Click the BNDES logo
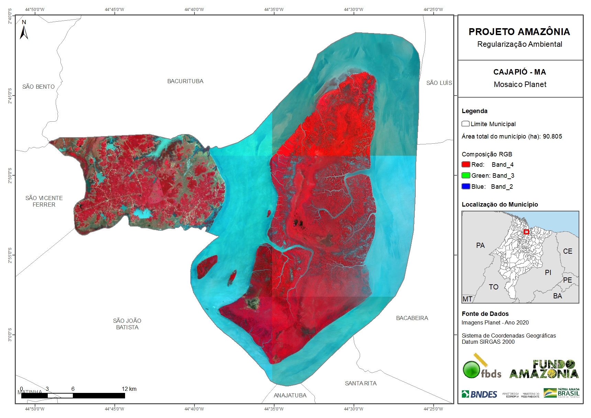 click(479, 394)
